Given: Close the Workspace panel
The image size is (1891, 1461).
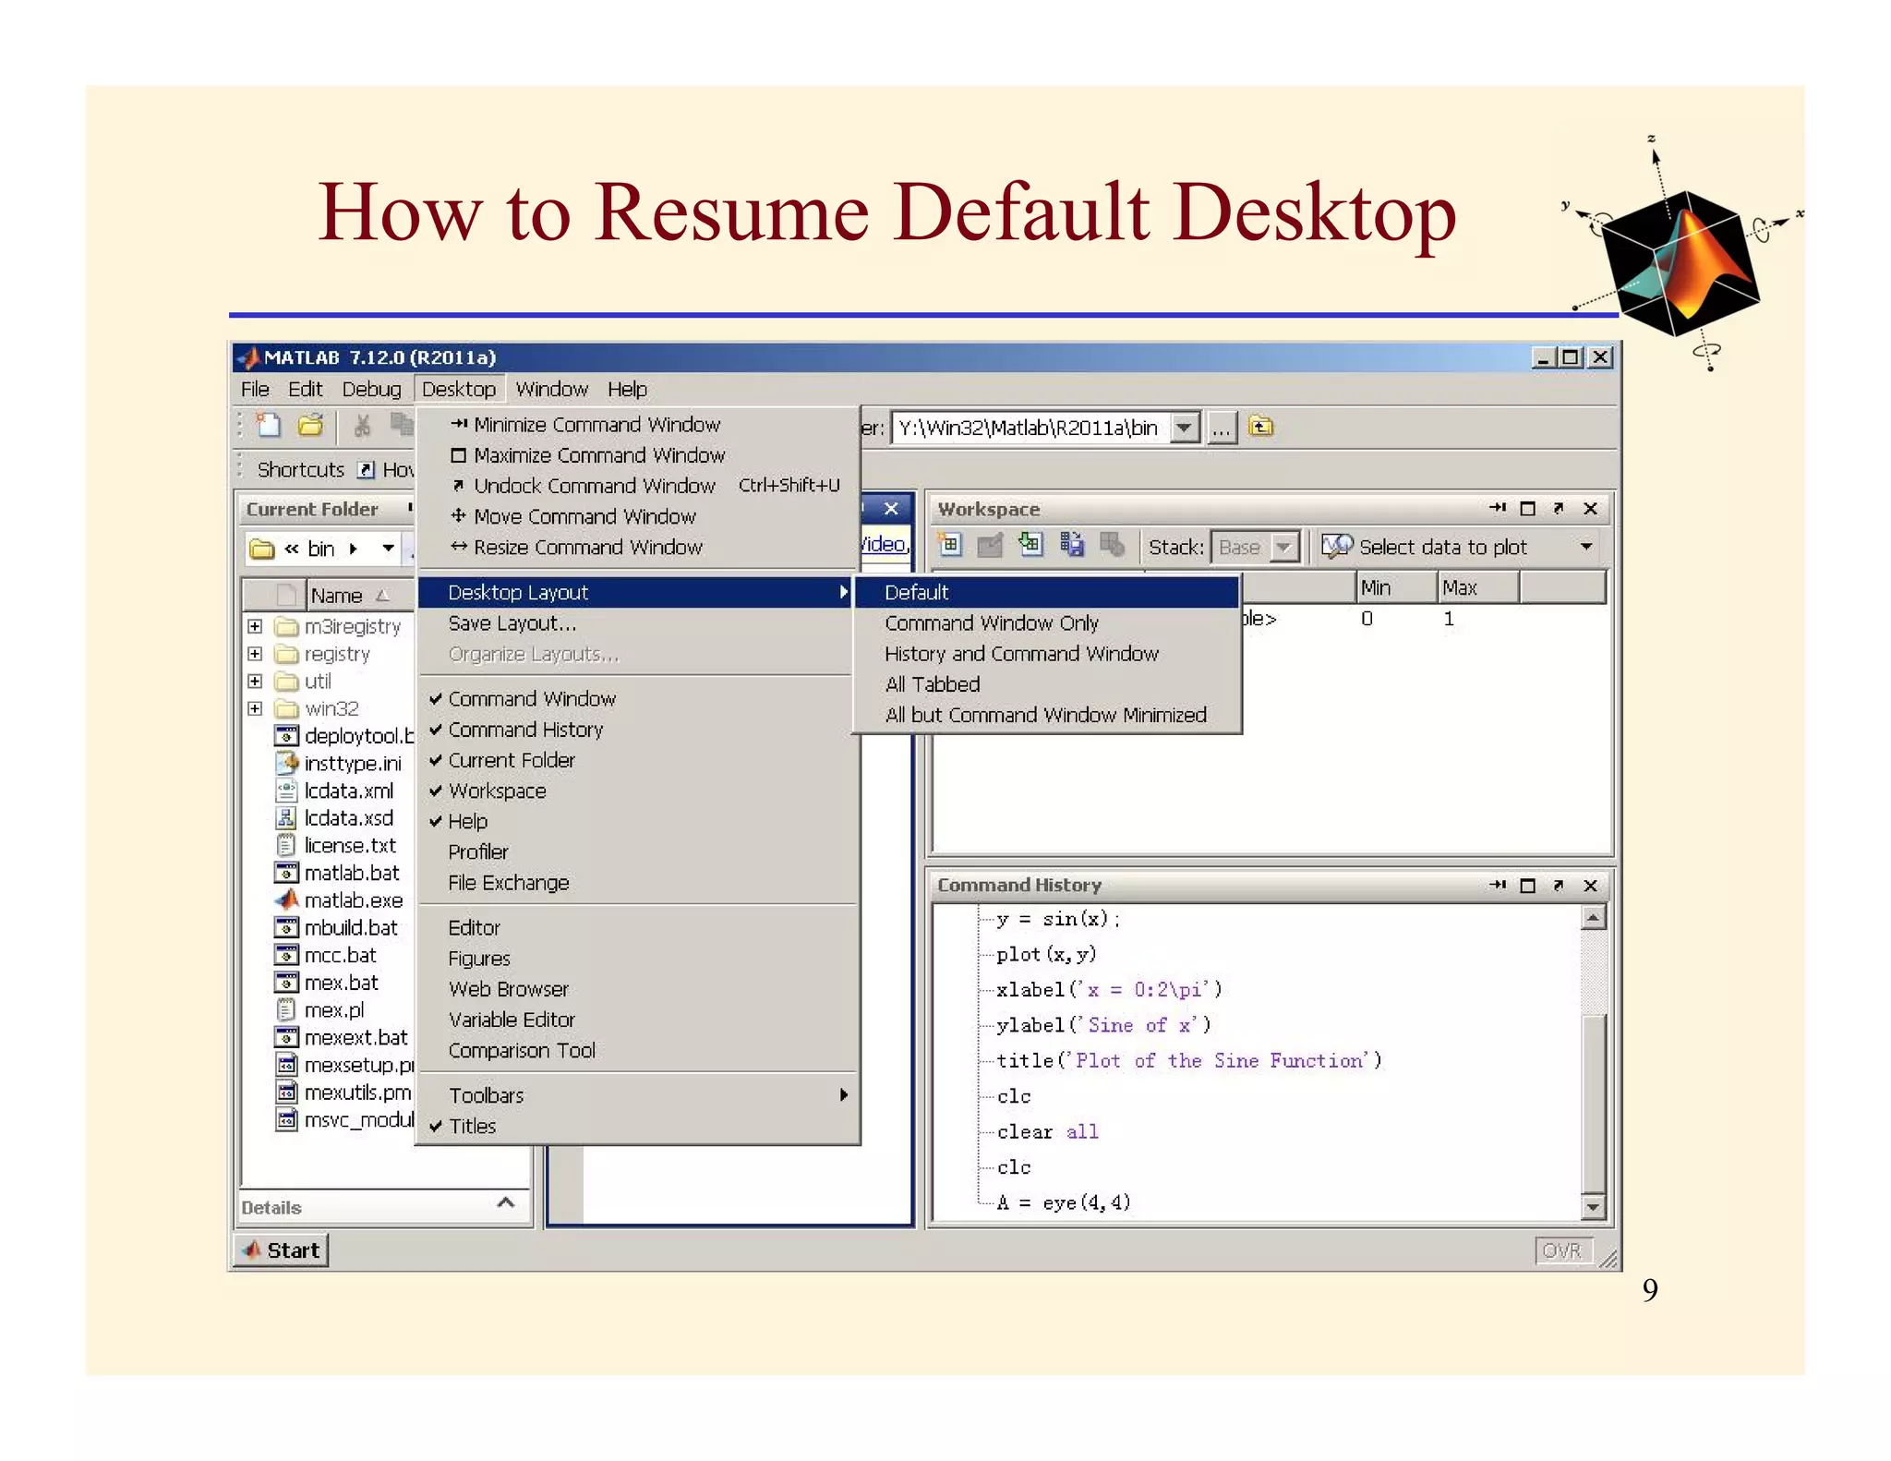Looking at the screenshot, I should pos(1590,508).
